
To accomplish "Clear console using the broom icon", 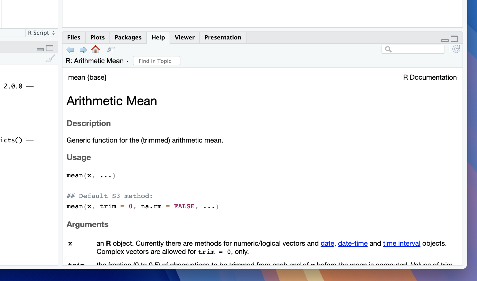I will pyautogui.click(x=50, y=59).
